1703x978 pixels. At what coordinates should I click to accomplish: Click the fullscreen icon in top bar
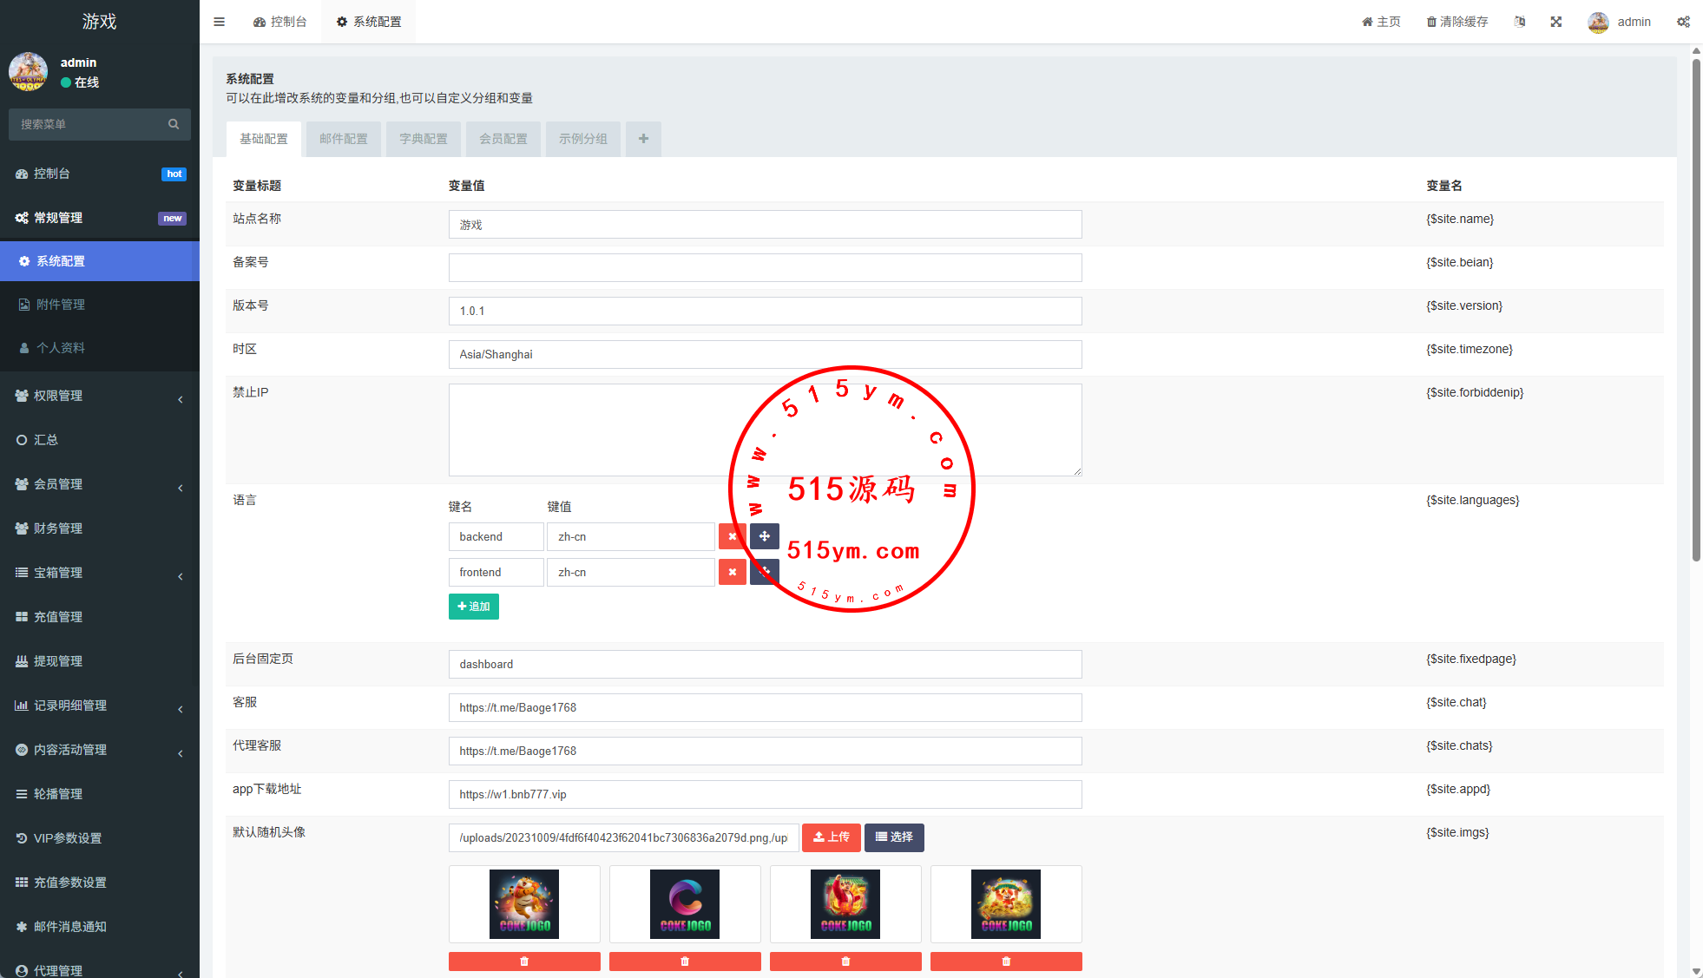[x=1556, y=22]
